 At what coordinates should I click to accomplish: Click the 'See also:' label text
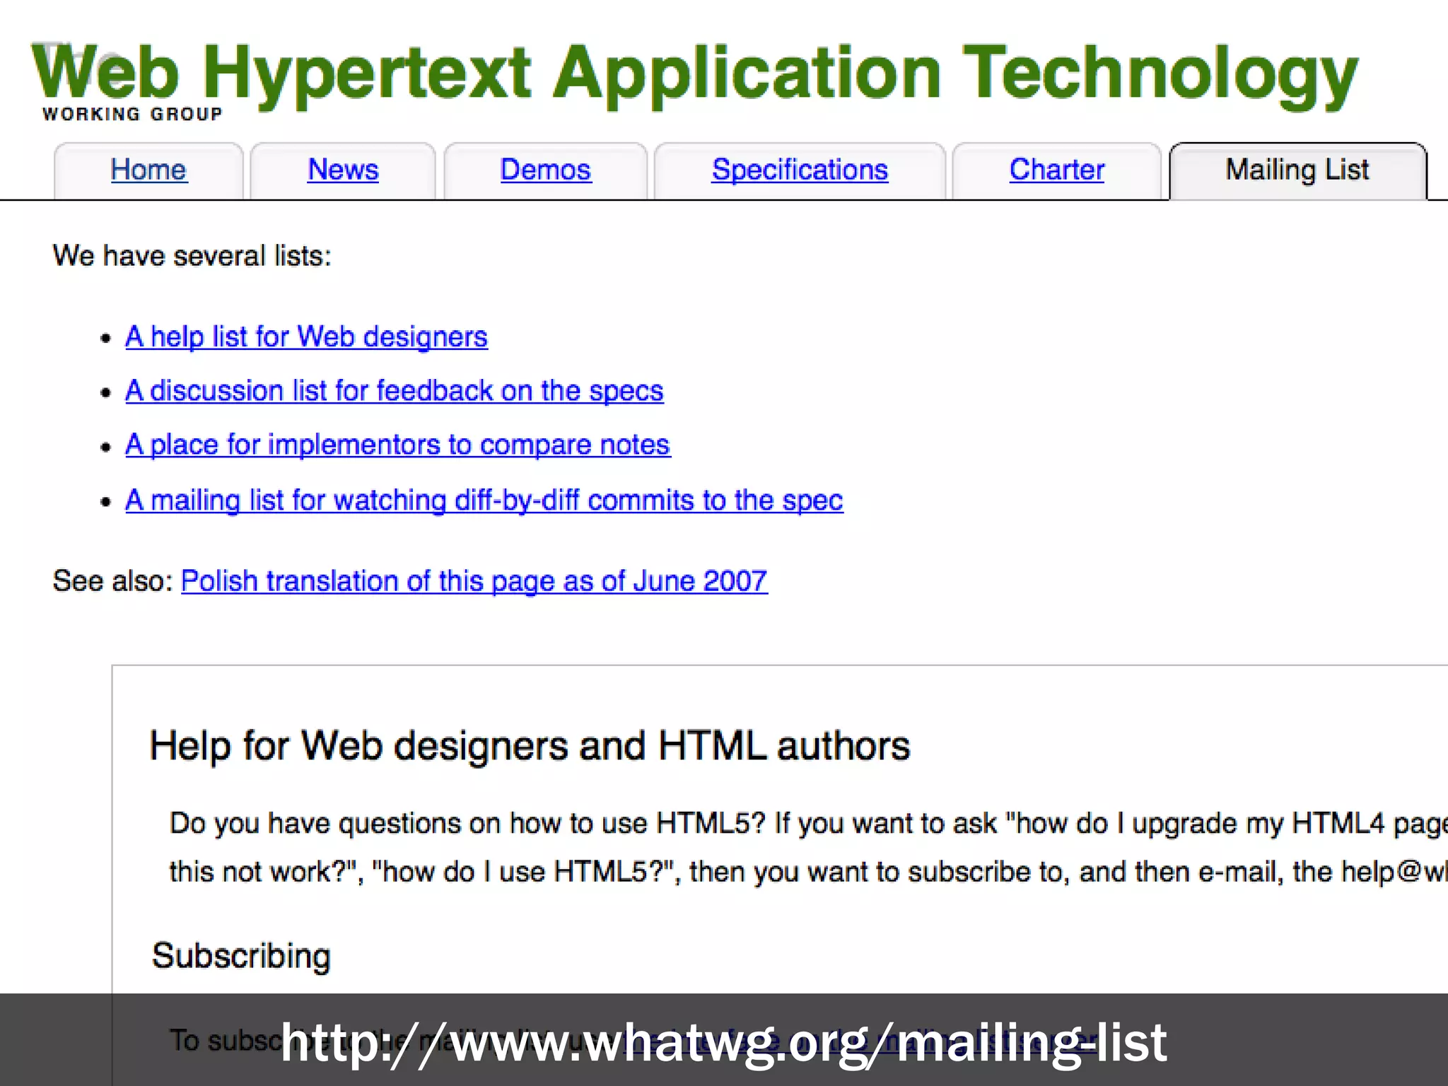(112, 581)
